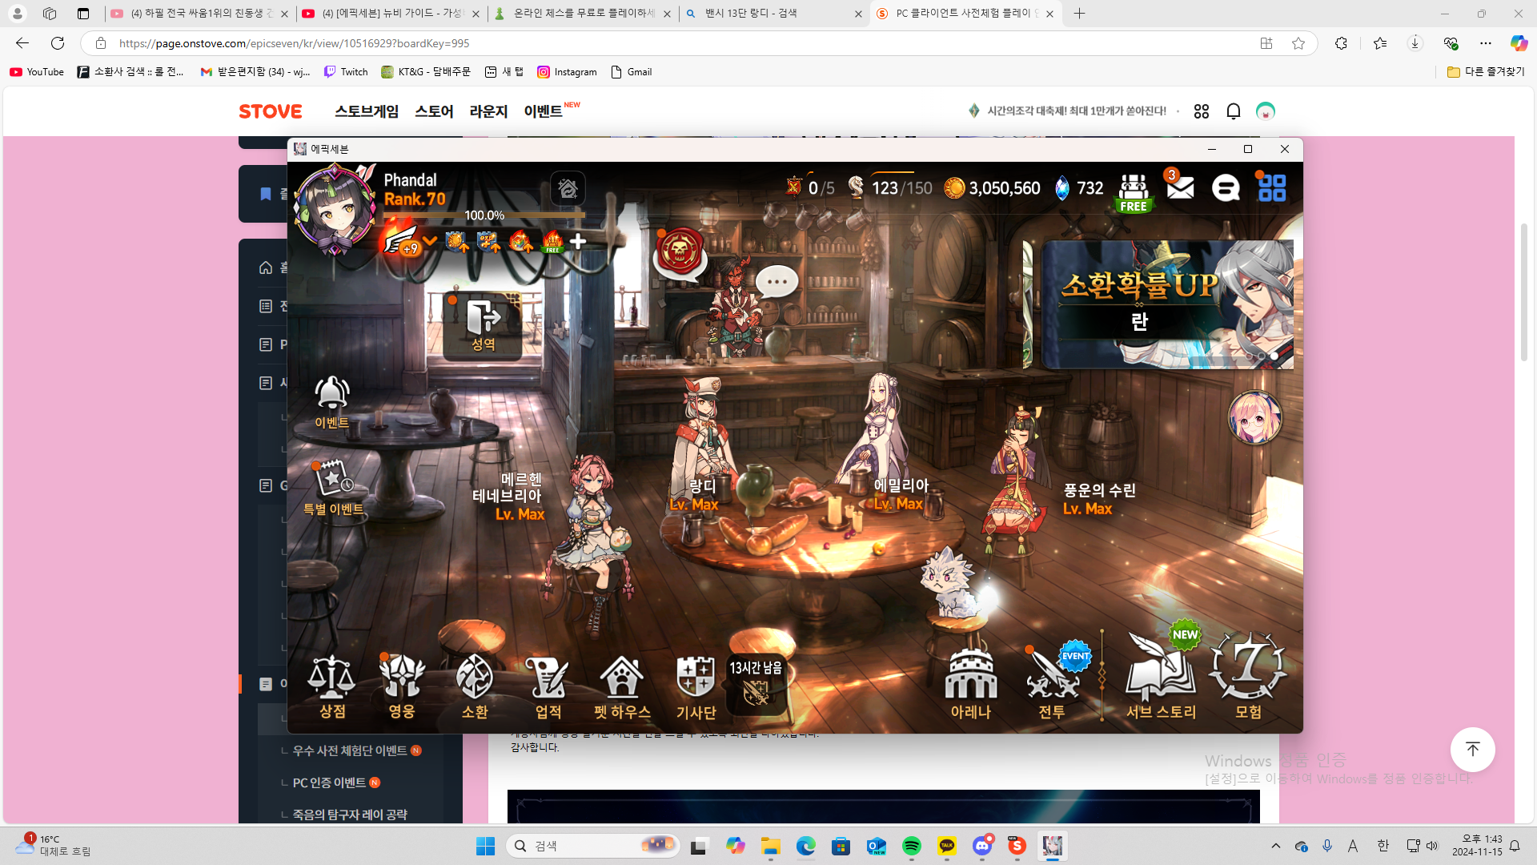Open the 기사단 guild icon
The image size is (1537, 865).
point(696,687)
